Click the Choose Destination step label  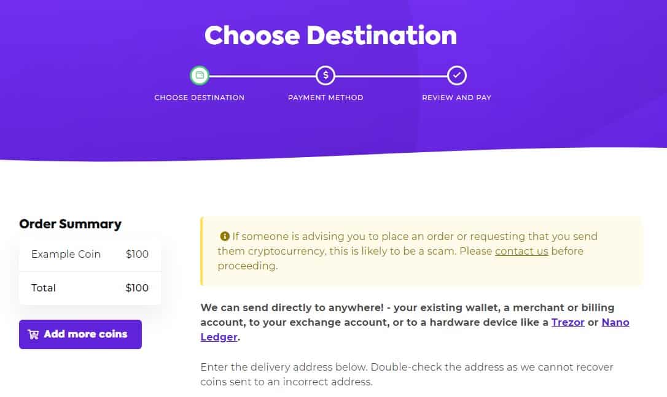[x=199, y=97]
